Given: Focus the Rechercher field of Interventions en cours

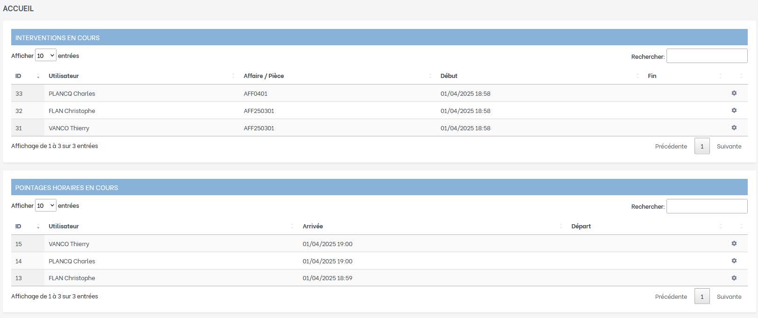Looking at the screenshot, I should click(707, 56).
